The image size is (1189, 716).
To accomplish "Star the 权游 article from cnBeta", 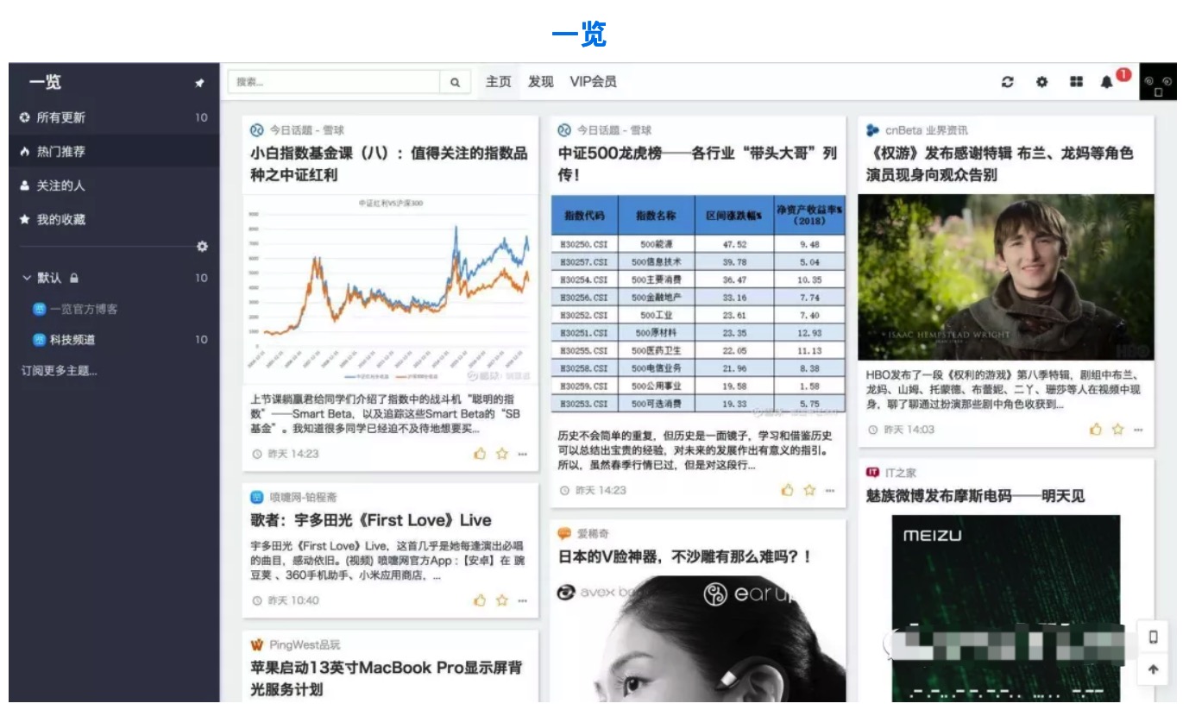I will pyautogui.click(x=1117, y=429).
